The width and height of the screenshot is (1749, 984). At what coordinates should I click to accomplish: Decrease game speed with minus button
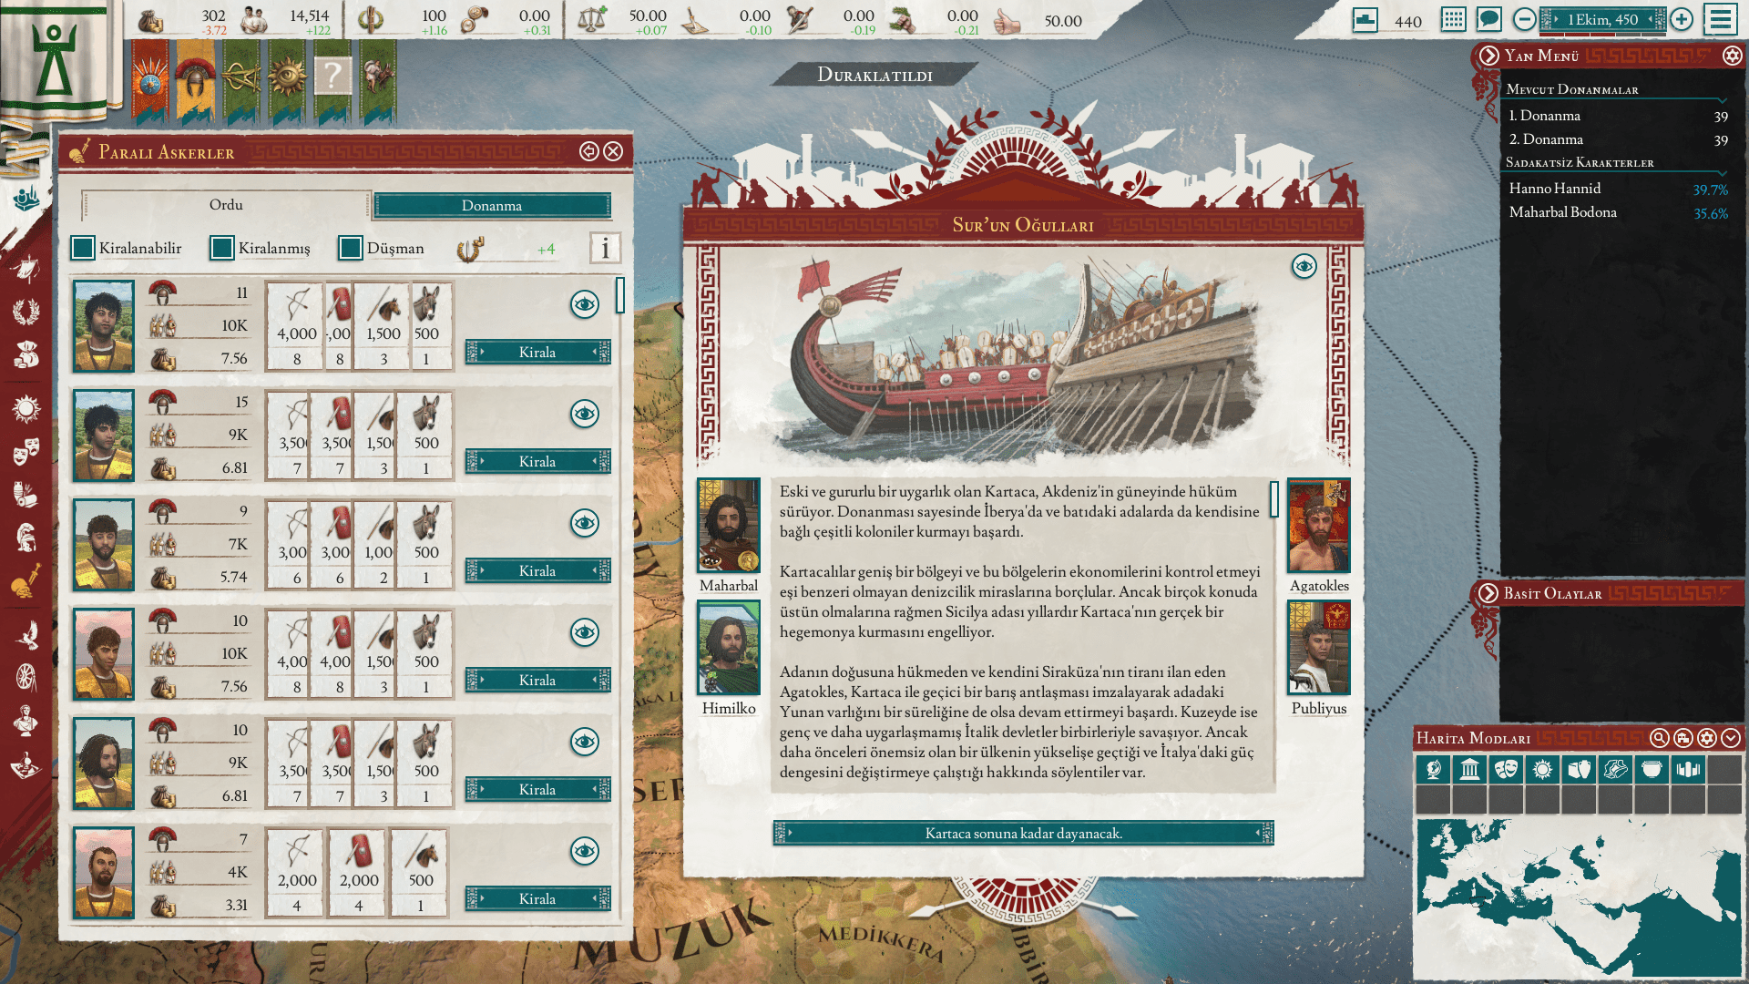tap(1524, 19)
